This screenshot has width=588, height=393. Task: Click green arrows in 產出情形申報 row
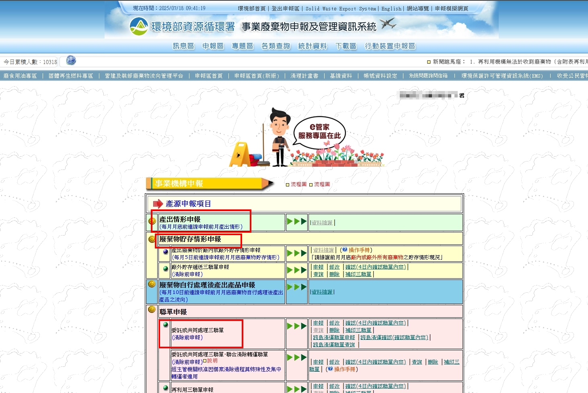click(x=296, y=221)
